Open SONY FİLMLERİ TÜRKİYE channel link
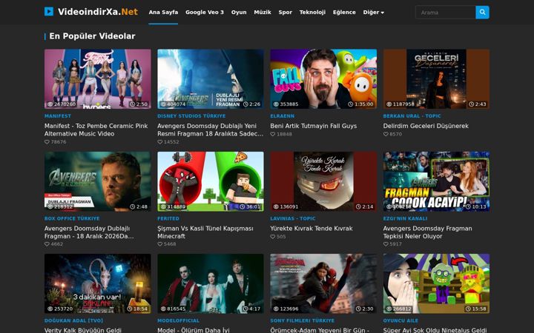 [302, 320]
